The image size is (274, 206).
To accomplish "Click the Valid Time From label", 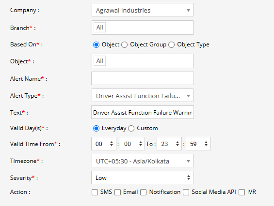I will pyautogui.click(x=35, y=144).
